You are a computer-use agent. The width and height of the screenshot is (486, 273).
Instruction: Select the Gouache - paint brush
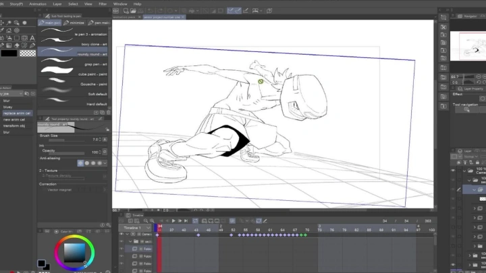tap(73, 83)
